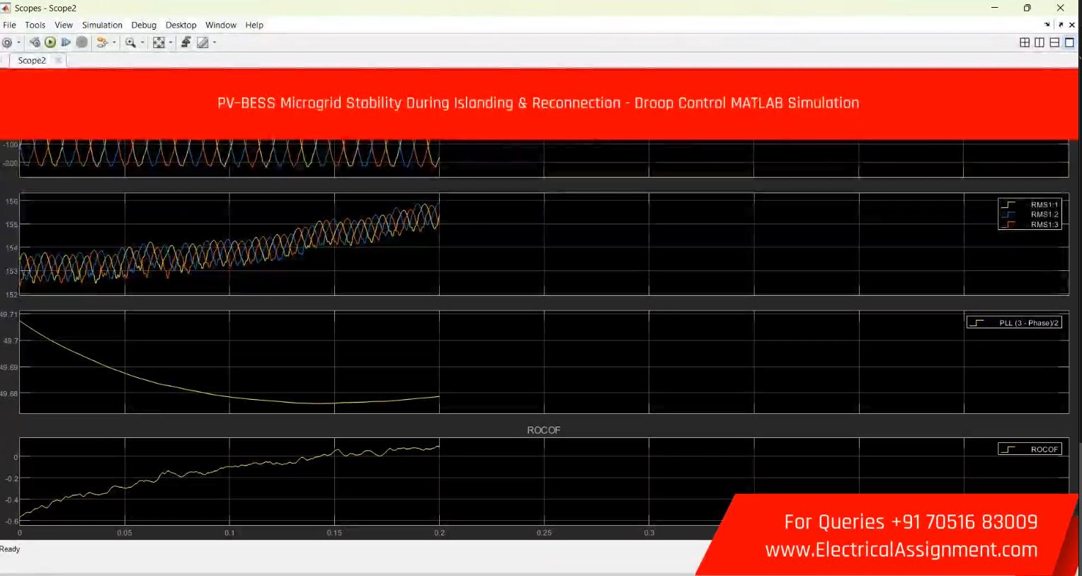Select the zoom magnifier tool

pos(130,42)
